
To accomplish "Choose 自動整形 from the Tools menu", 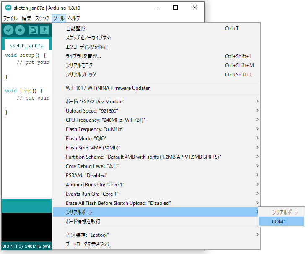I will click(x=156, y=28).
